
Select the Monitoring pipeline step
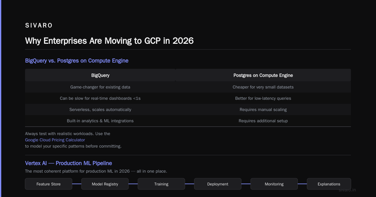click(x=274, y=184)
